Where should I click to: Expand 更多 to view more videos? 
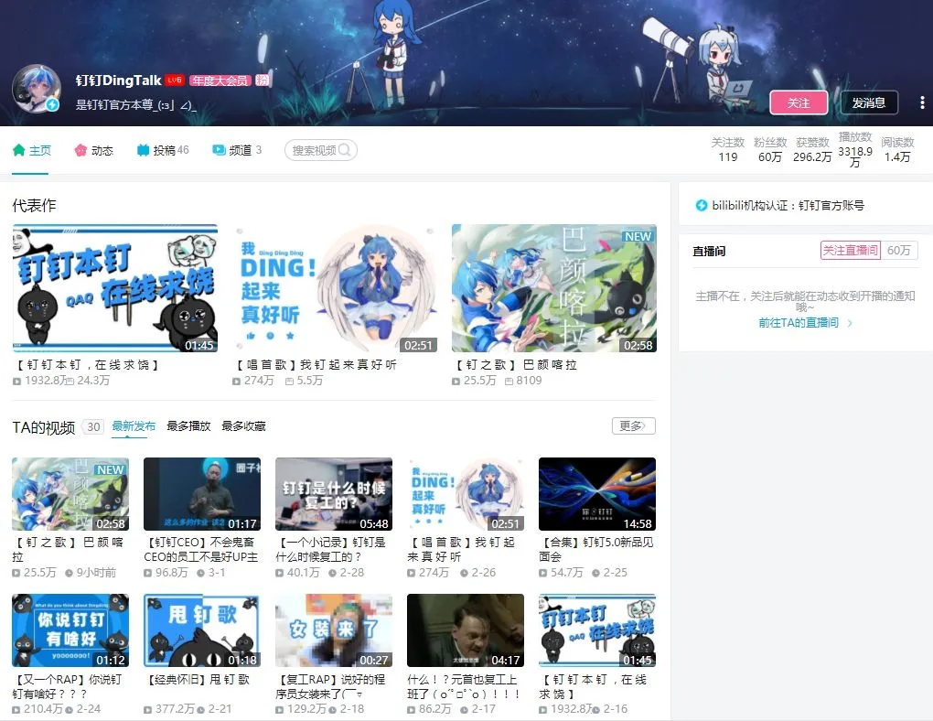tap(634, 425)
